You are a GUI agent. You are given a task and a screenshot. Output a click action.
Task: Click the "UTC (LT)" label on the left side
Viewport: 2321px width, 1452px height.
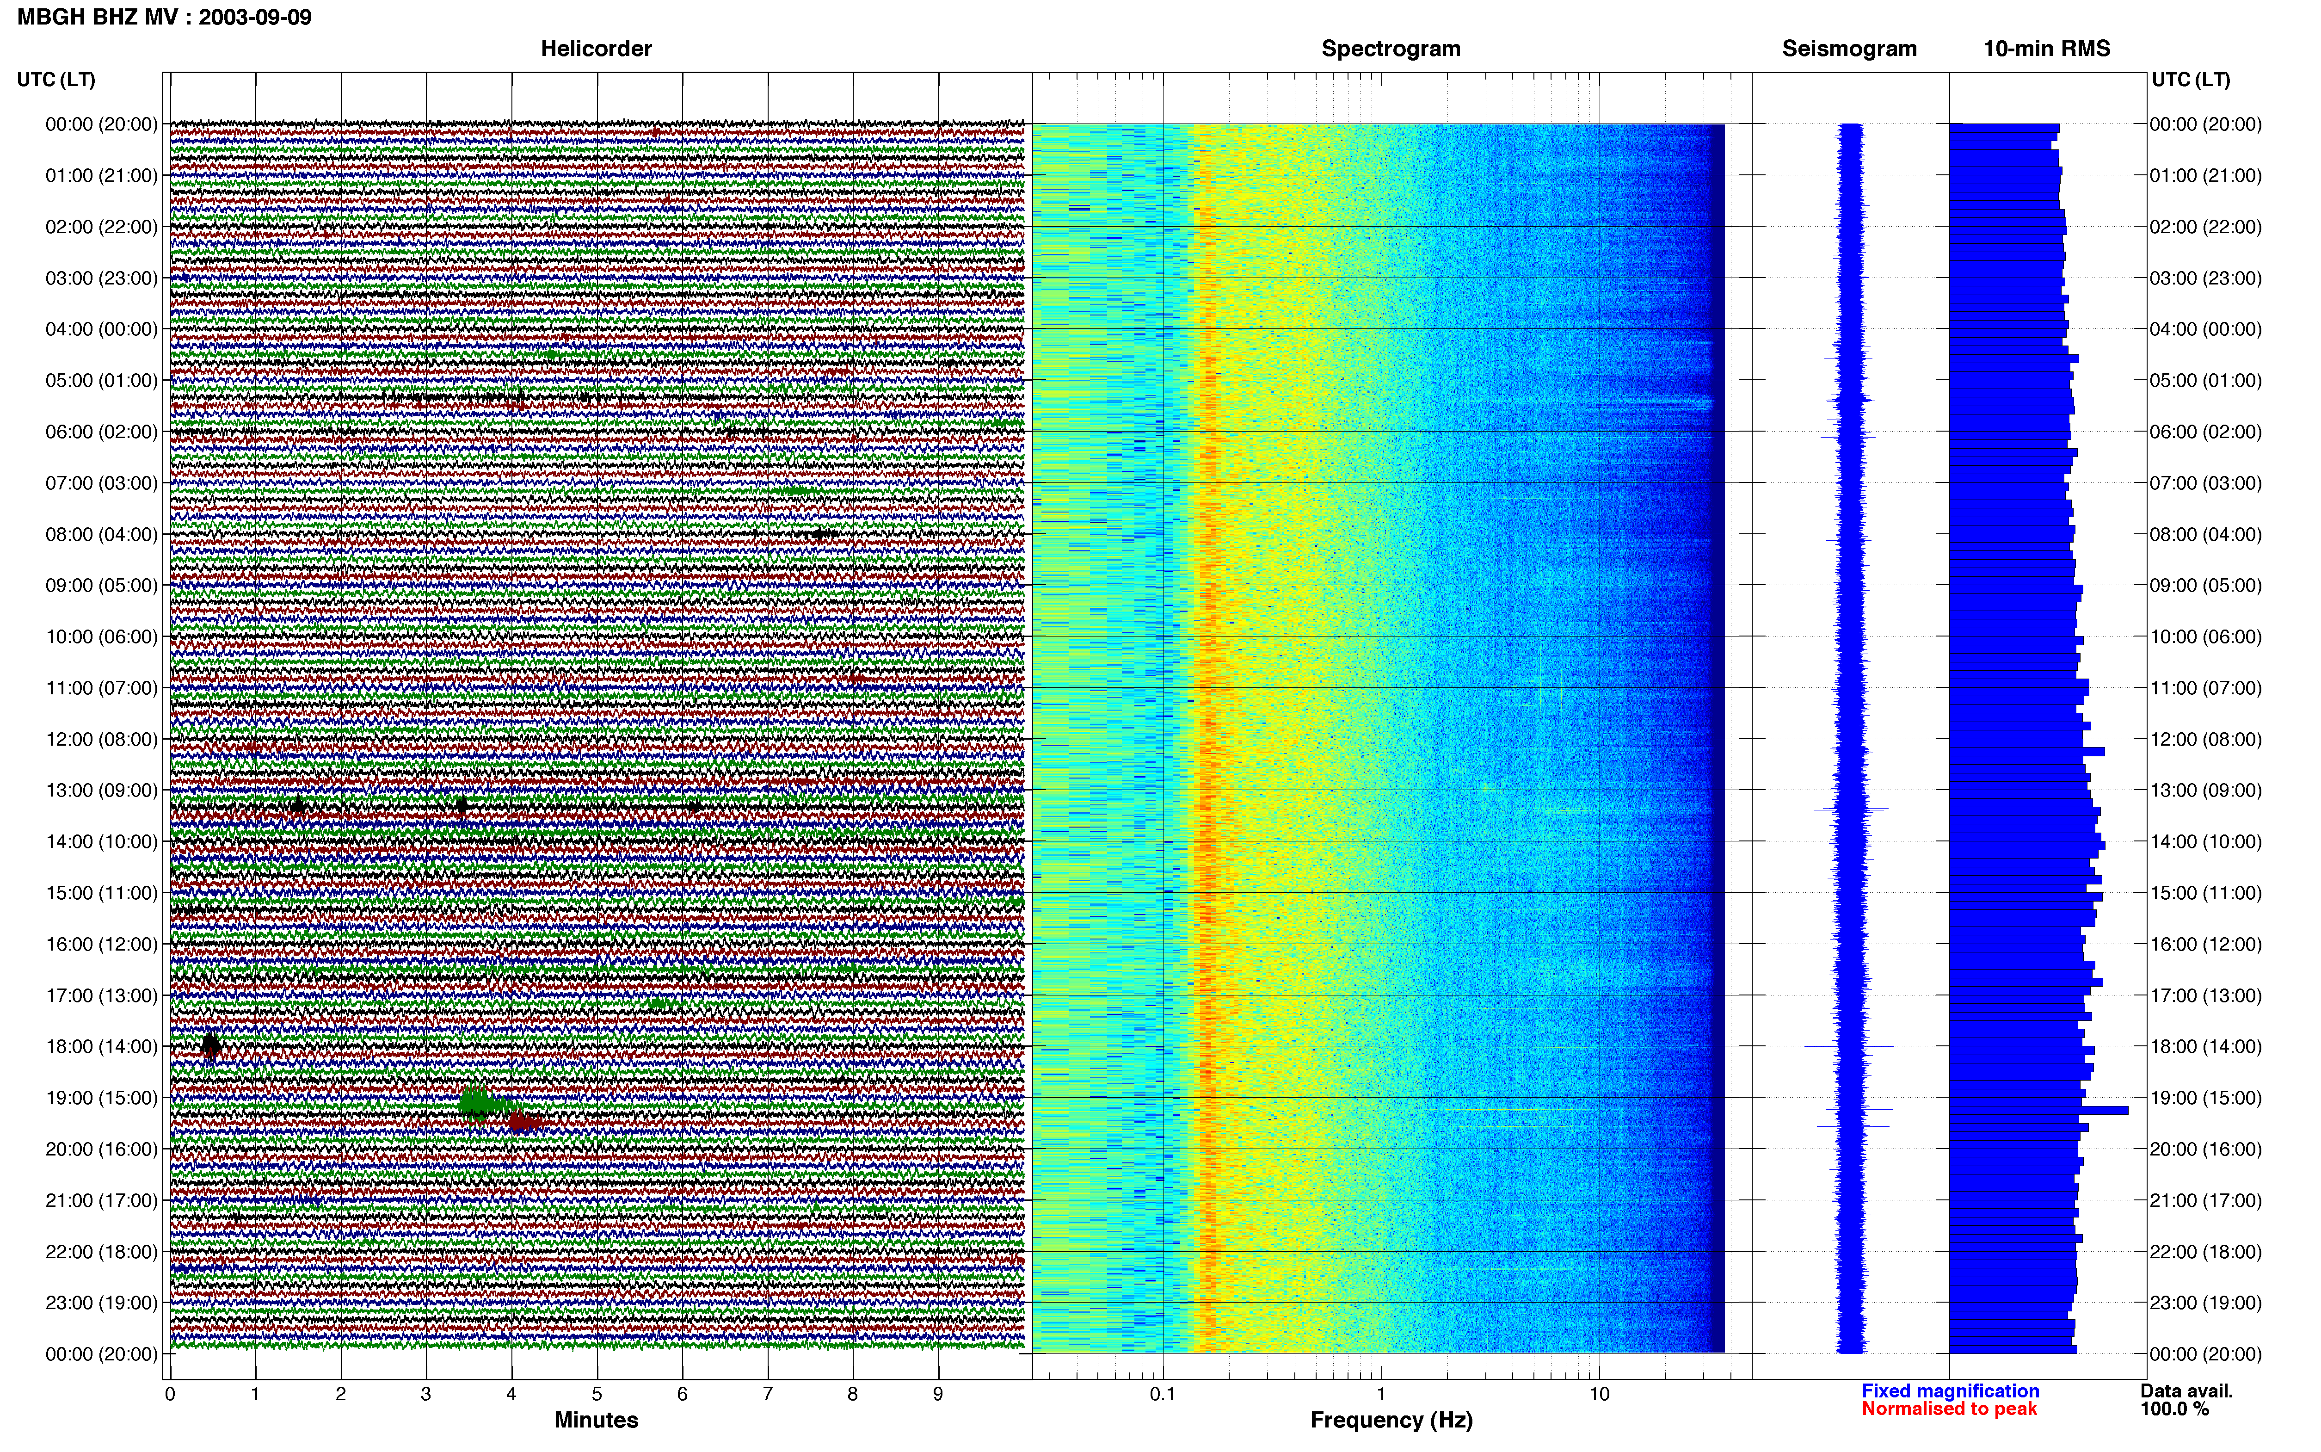55,80
